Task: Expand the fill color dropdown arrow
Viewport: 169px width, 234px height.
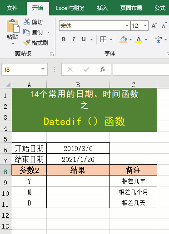Action: click(x=130, y=39)
